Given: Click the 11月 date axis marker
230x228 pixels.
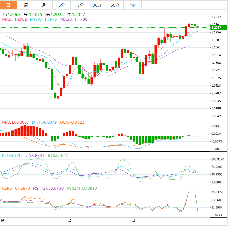Looking at the screenshot, I should (135, 220).
